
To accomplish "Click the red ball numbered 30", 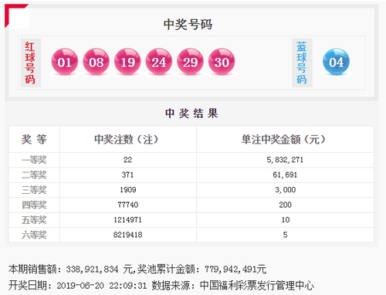I will pos(222,62).
